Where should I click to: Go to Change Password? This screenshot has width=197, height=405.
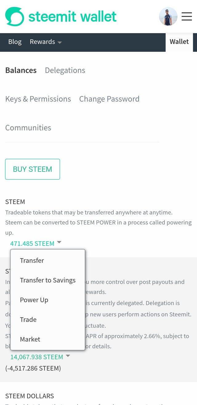[x=109, y=99]
